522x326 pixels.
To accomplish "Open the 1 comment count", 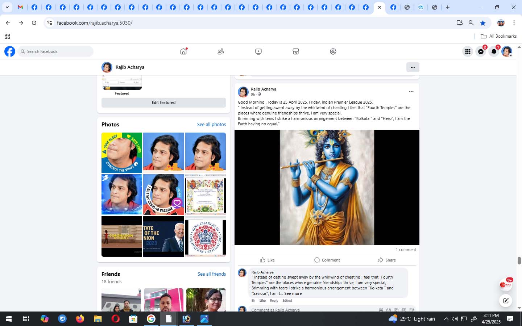I will [406, 250].
